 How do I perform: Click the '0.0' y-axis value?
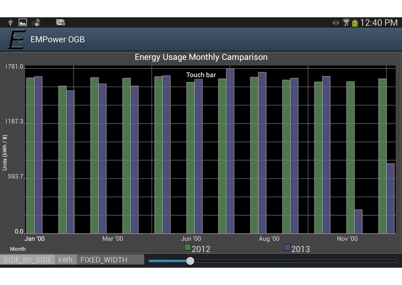coord(19,231)
